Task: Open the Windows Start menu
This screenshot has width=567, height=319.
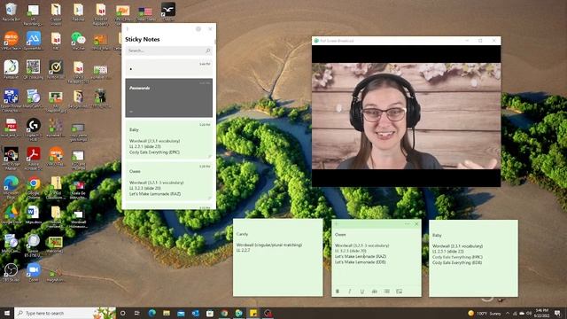Action: (7, 313)
